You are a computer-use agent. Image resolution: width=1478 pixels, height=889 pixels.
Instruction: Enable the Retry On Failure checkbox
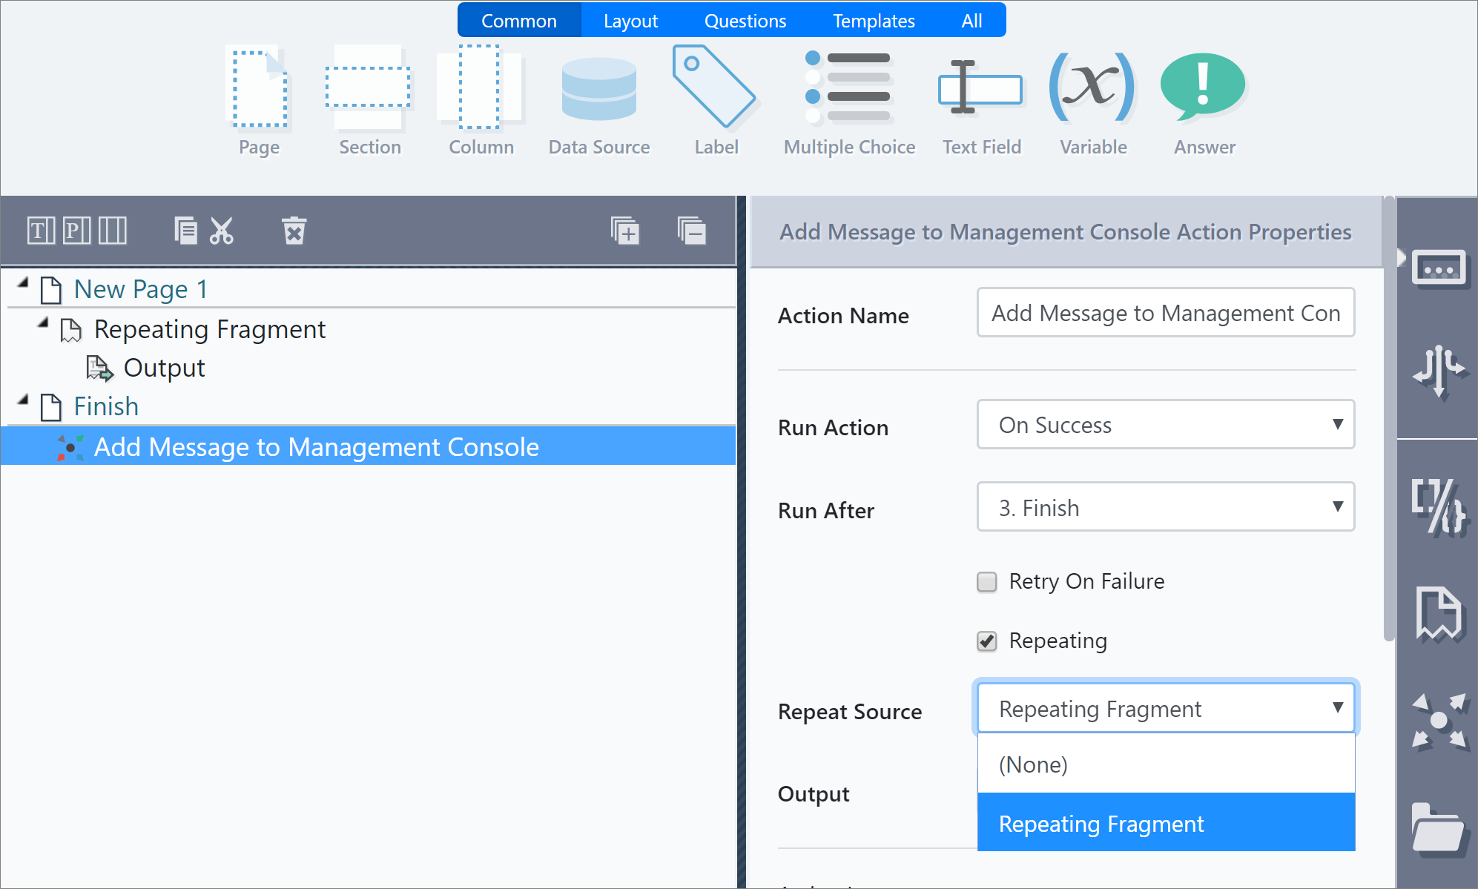[x=987, y=582]
